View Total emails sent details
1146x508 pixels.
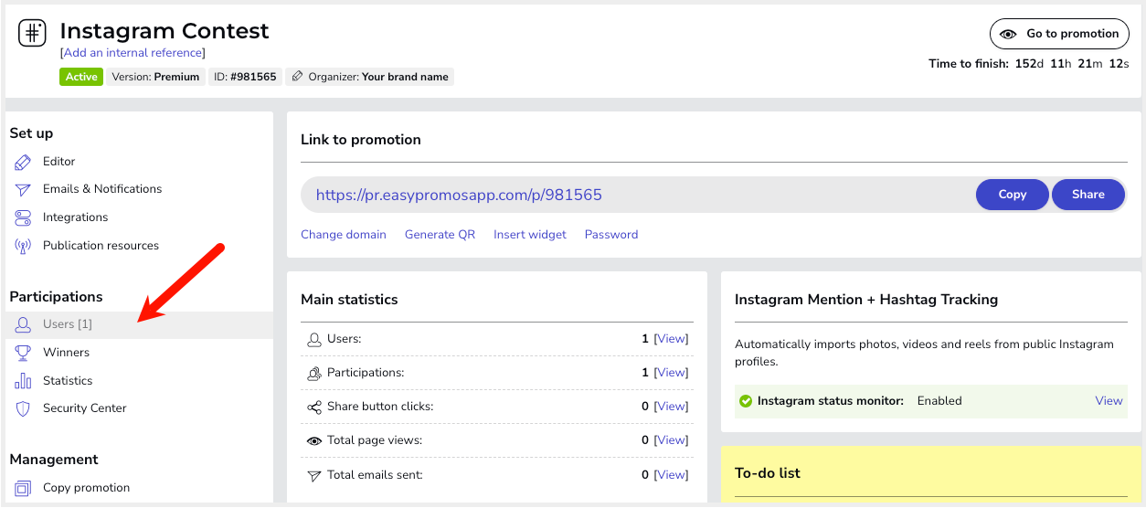(671, 475)
